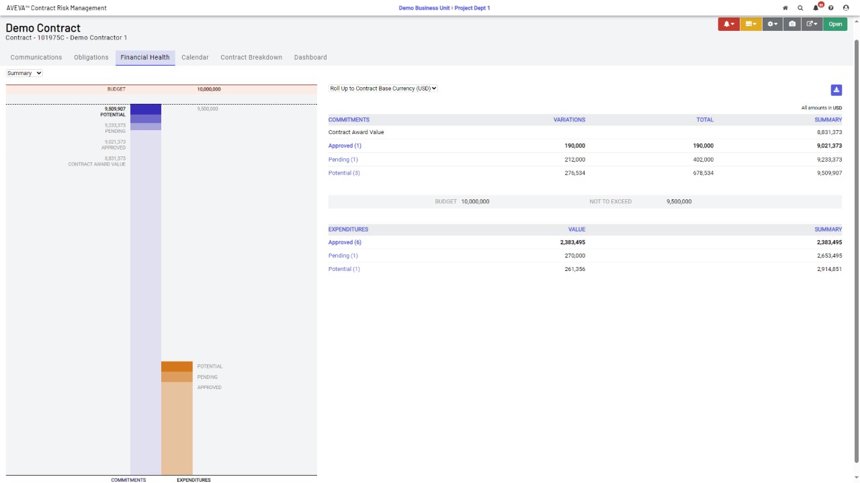The height and width of the screenshot is (483, 860).
Task: Click the dark orange Potential expenditures bar segment
Action: click(177, 366)
